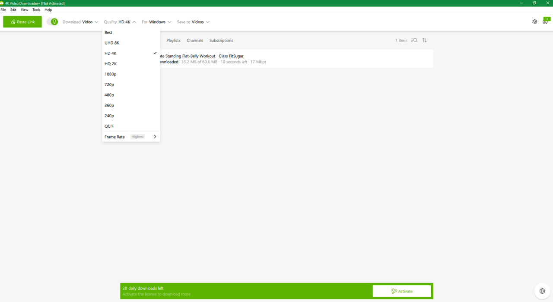This screenshot has height=302, width=553.
Task: Click the Activate button
Action: [x=402, y=291]
